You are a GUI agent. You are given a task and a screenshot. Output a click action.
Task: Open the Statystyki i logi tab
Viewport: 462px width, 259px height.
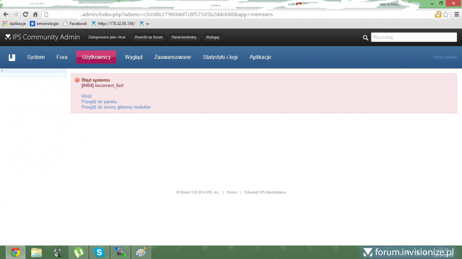pyautogui.click(x=220, y=57)
